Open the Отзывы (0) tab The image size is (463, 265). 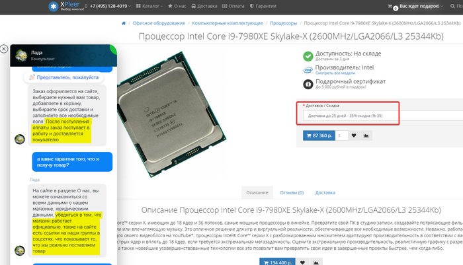(x=292, y=193)
